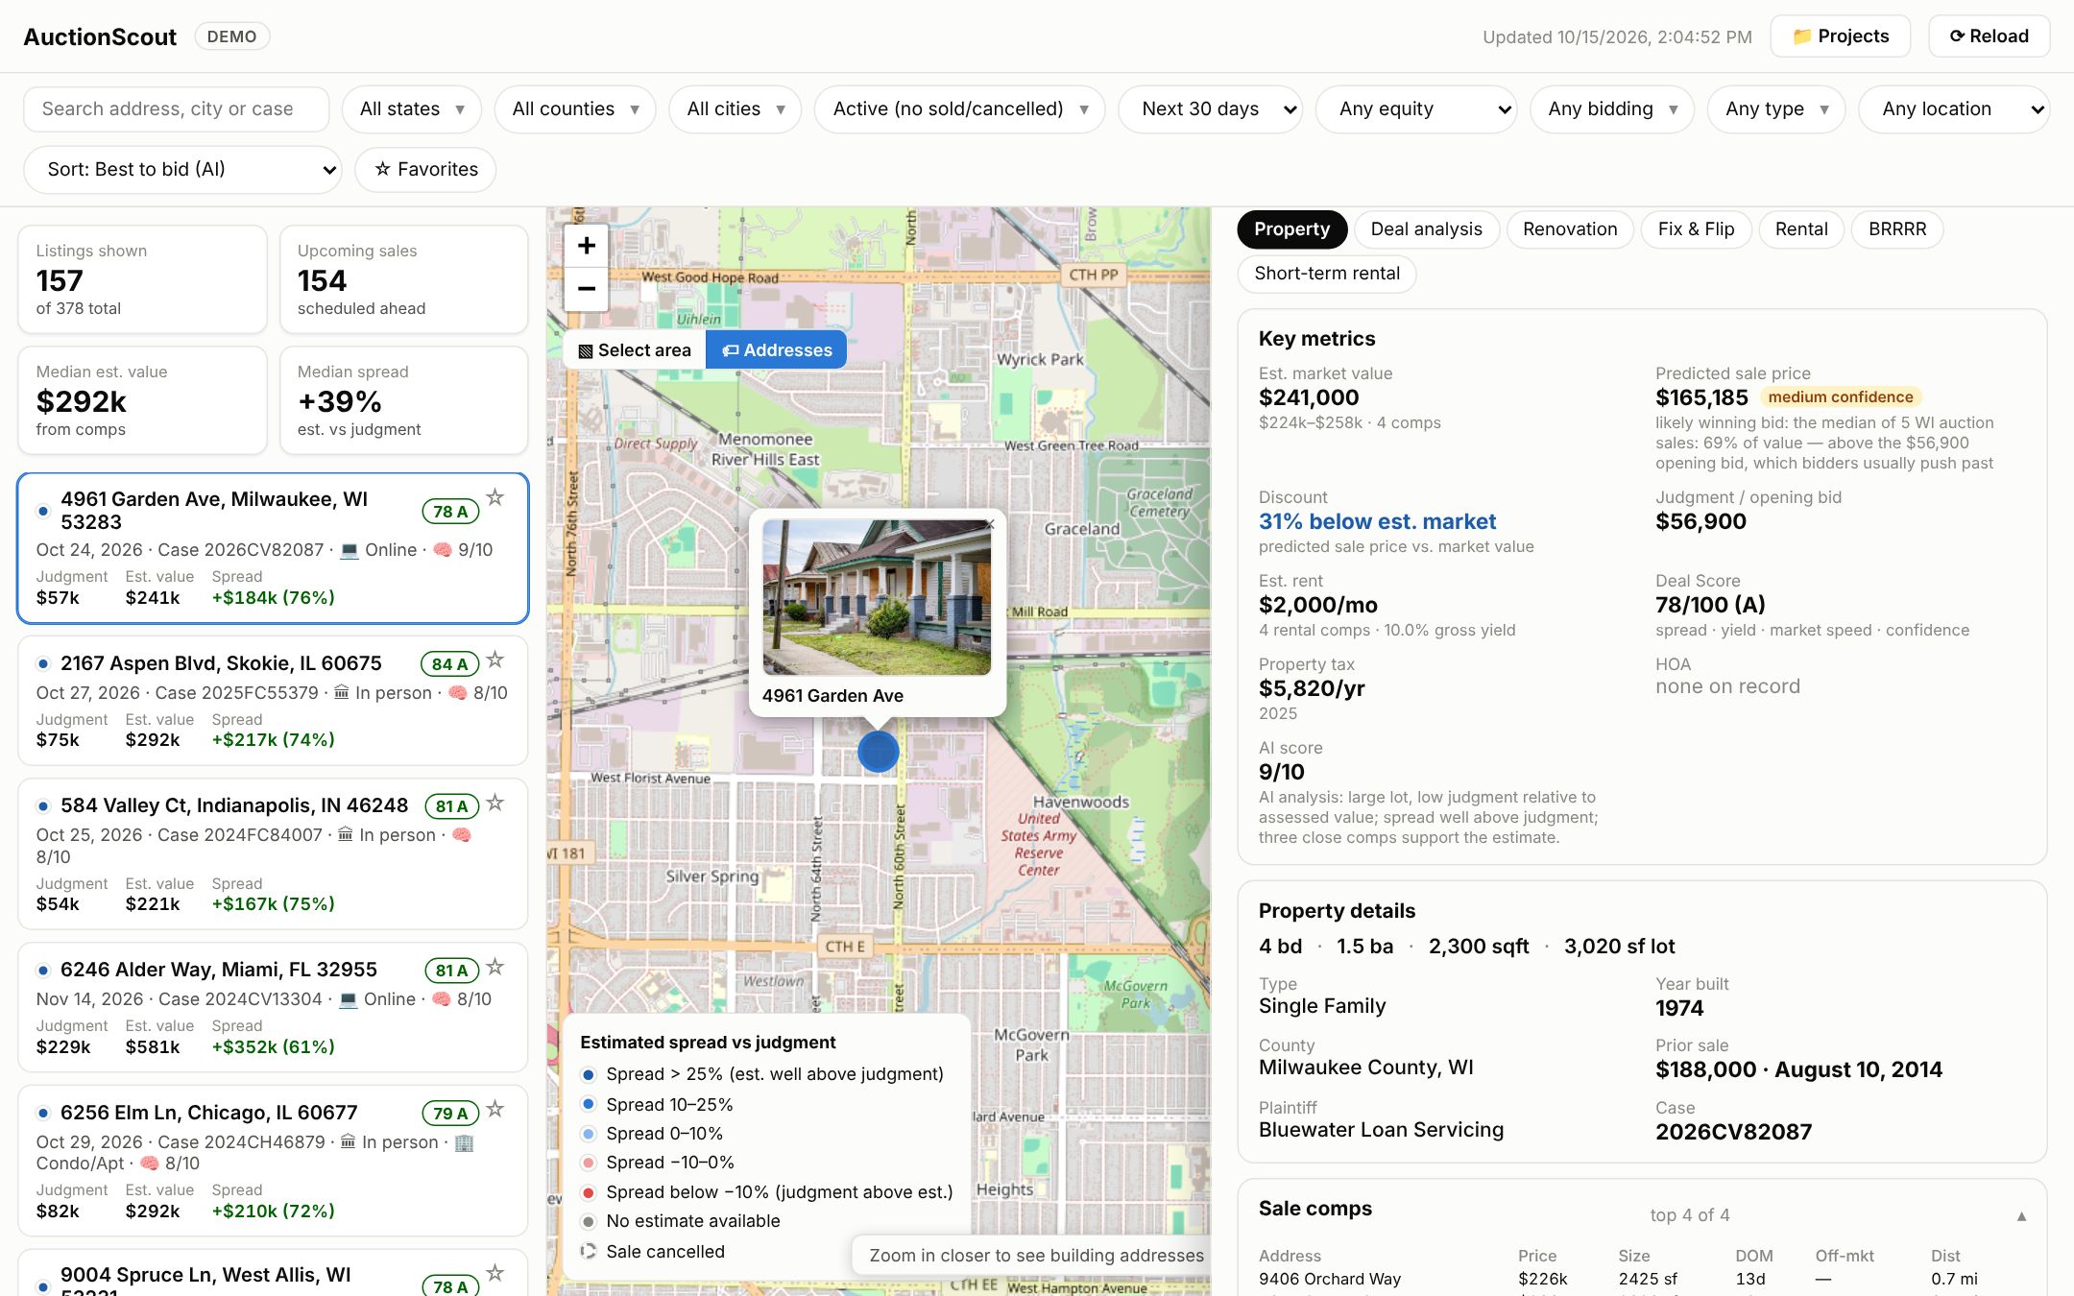The image size is (2074, 1296).
Task: Open the All counties dropdown
Action: (575, 109)
